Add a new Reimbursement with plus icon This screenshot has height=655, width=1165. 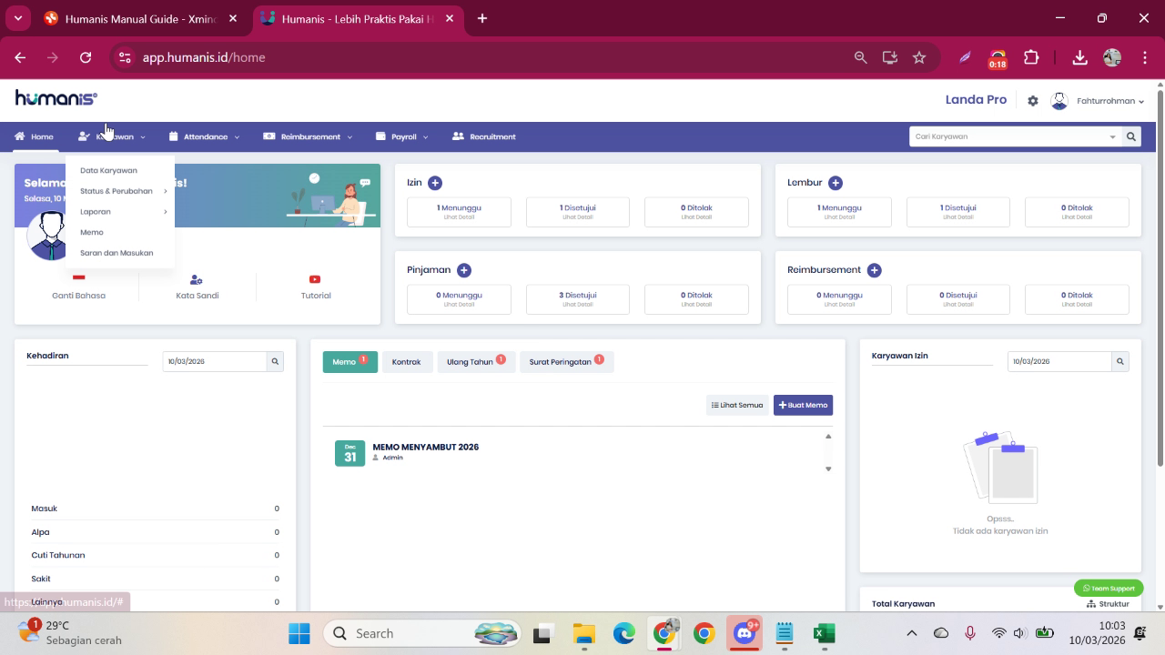pos(875,270)
